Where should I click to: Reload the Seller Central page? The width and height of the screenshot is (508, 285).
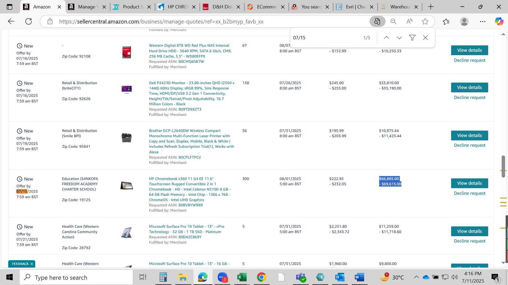(x=29, y=21)
